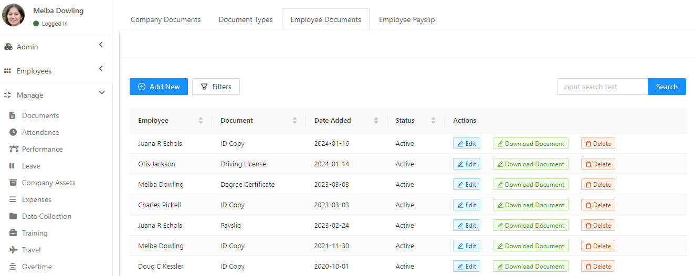695x276 pixels.
Task: Switch to Company Documents tab
Action: coord(166,19)
